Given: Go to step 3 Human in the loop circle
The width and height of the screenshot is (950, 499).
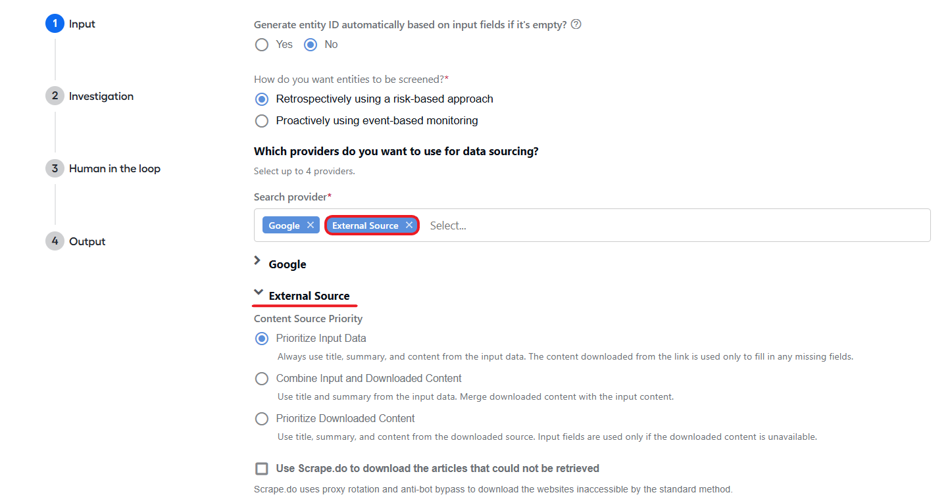Looking at the screenshot, I should point(55,168).
